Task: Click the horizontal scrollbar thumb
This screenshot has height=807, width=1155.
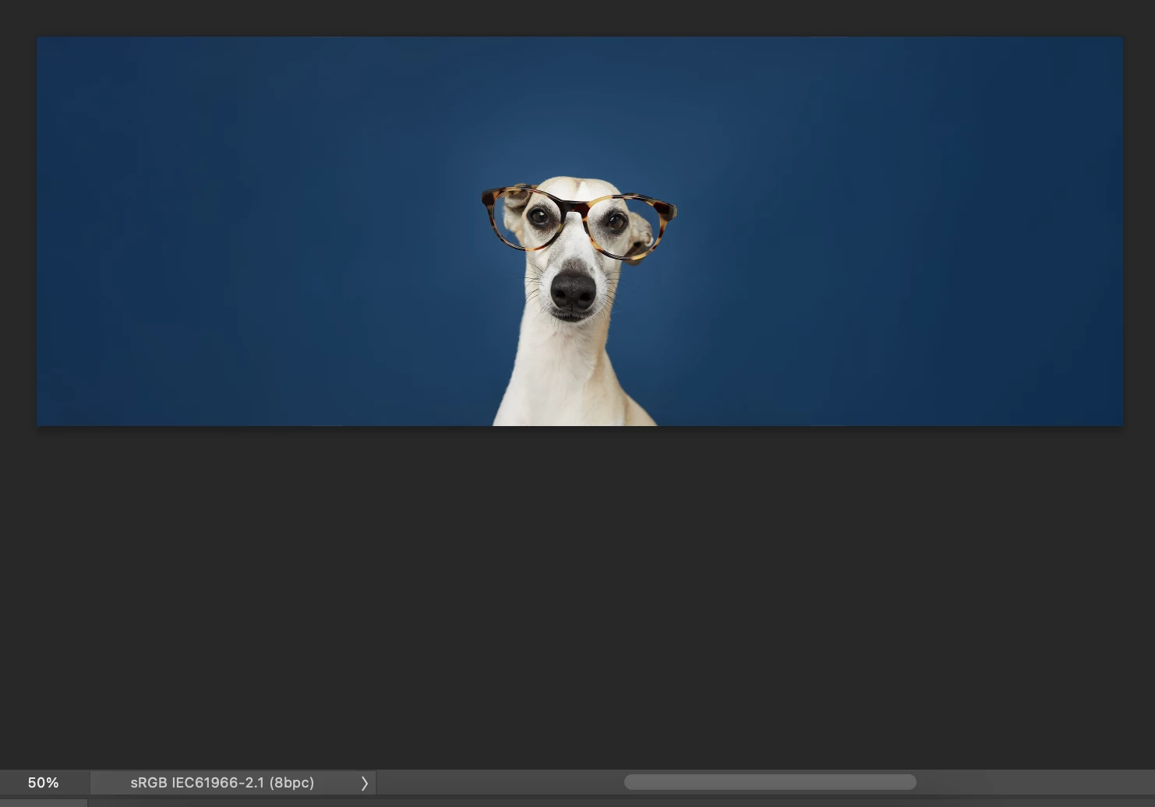Action: click(x=770, y=782)
